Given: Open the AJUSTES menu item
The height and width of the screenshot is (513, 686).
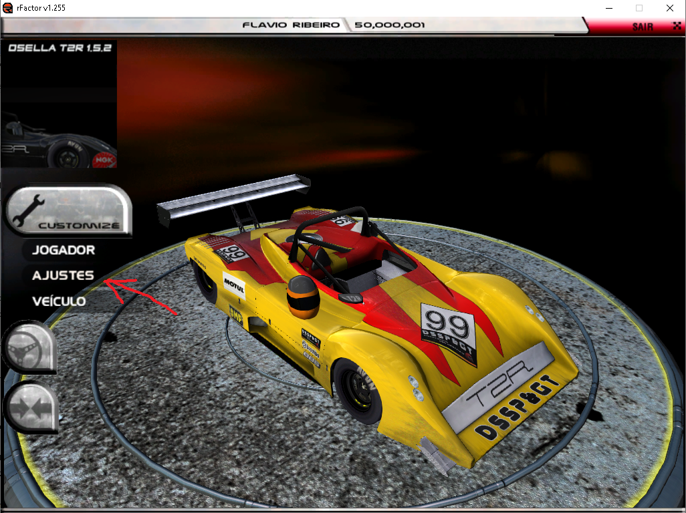Looking at the screenshot, I should coord(63,275).
